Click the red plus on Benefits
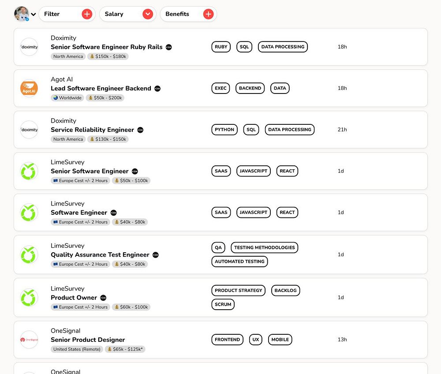441x374 pixels. 209,14
